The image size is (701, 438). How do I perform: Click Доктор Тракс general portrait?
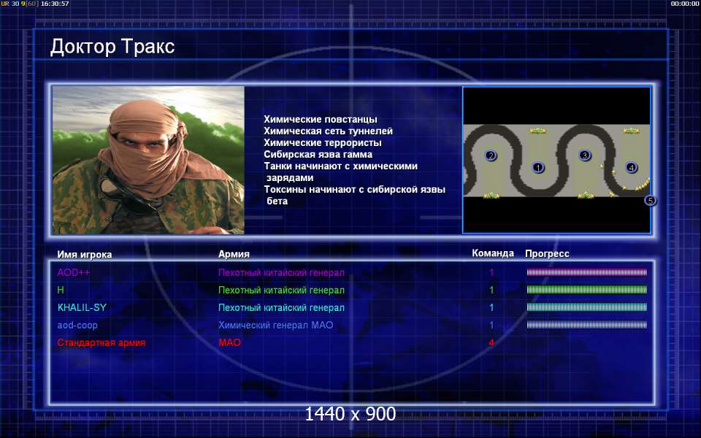tap(148, 160)
